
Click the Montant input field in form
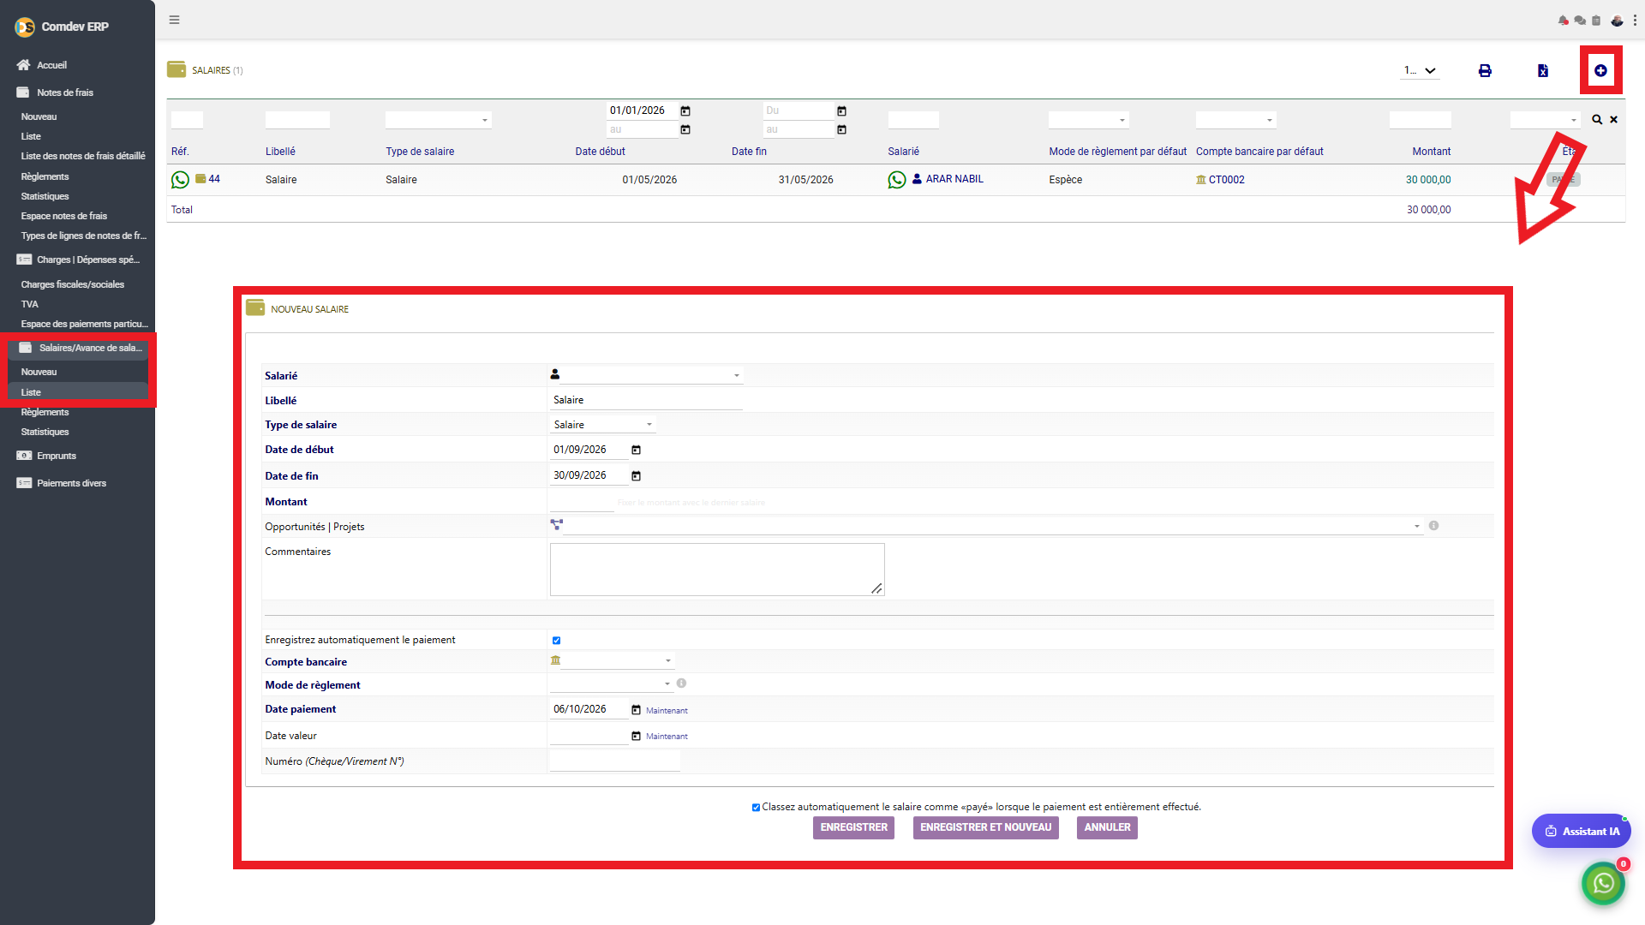coord(582,502)
